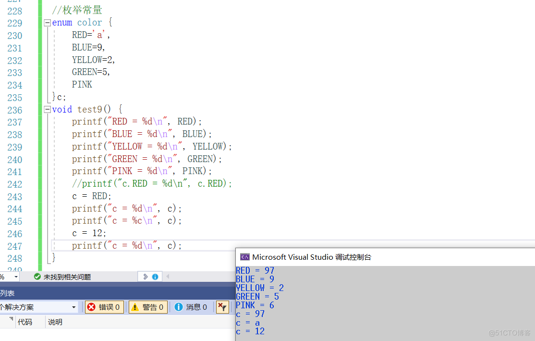Click line number 243 in the gutter

[15, 197]
